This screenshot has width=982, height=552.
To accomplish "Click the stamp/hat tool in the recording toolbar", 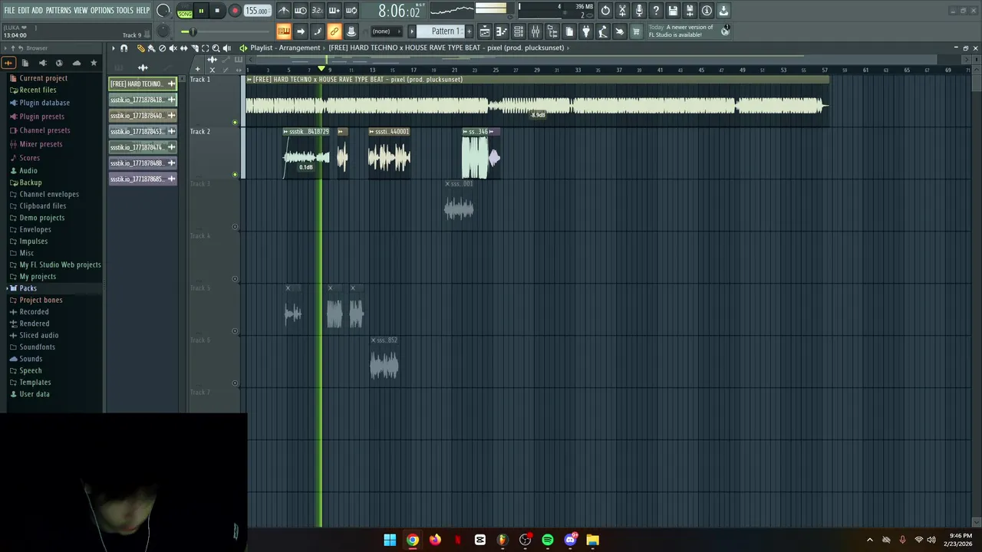I will click(351, 31).
